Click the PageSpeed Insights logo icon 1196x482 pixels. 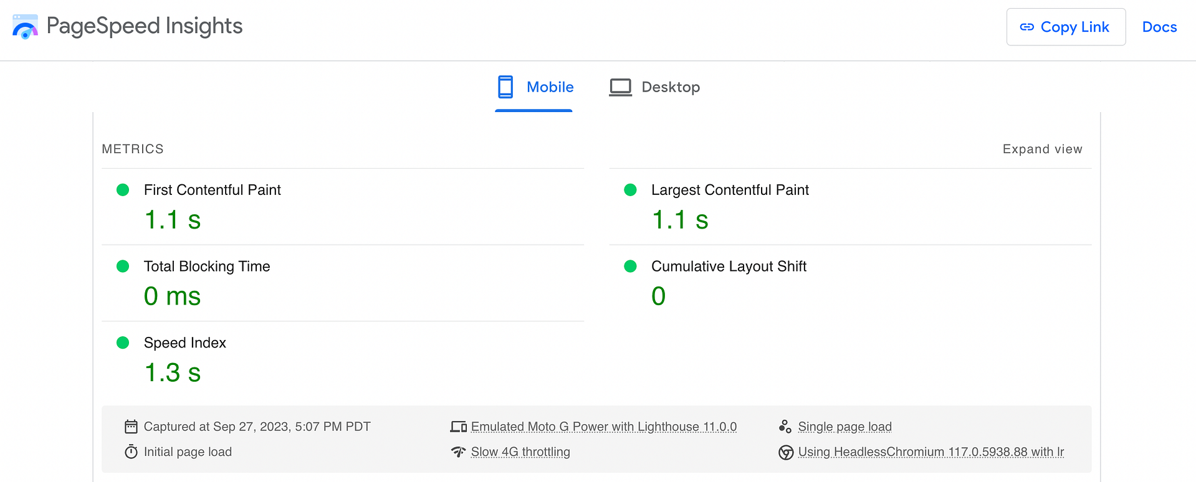pyautogui.click(x=25, y=27)
